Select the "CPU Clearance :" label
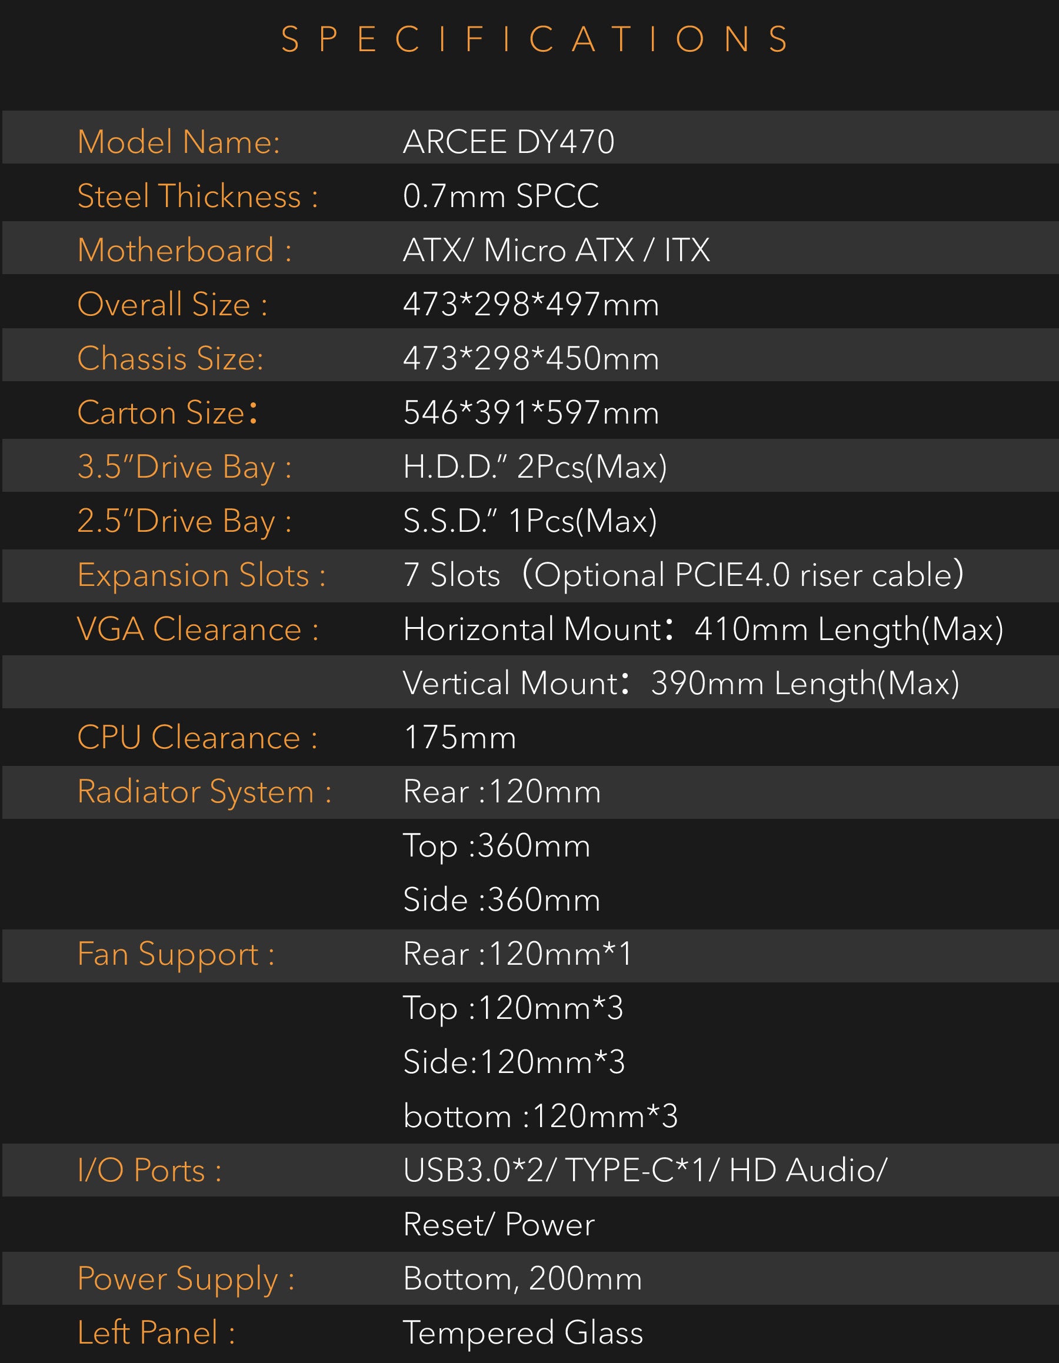1059x1363 pixels. point(197,738)
